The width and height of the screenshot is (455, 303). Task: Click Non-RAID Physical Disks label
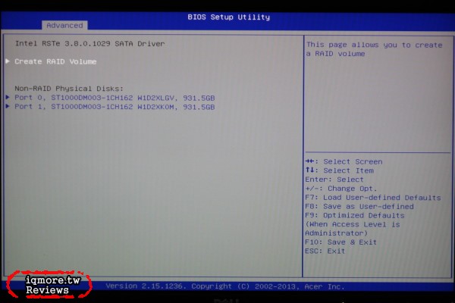coord(69,89)
